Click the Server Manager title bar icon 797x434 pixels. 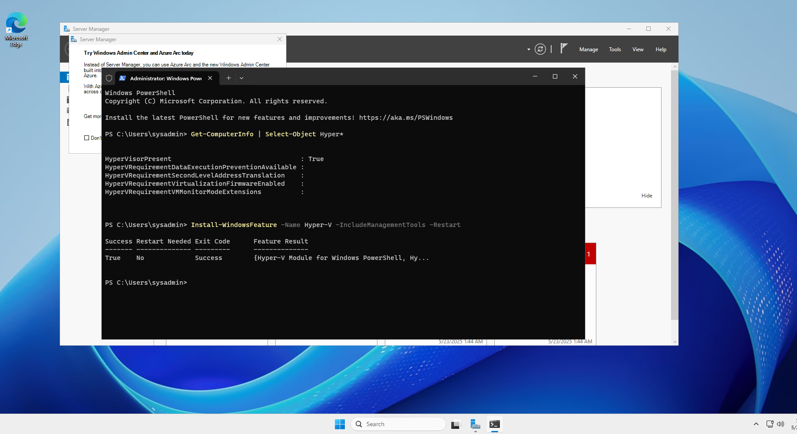pos(66,29)
